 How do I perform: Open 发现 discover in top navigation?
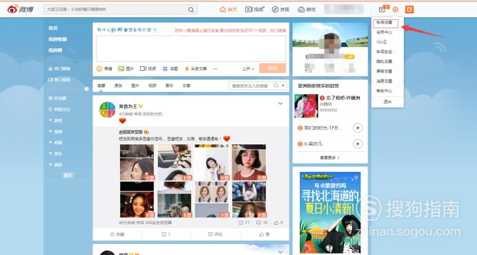coord(281,10)
